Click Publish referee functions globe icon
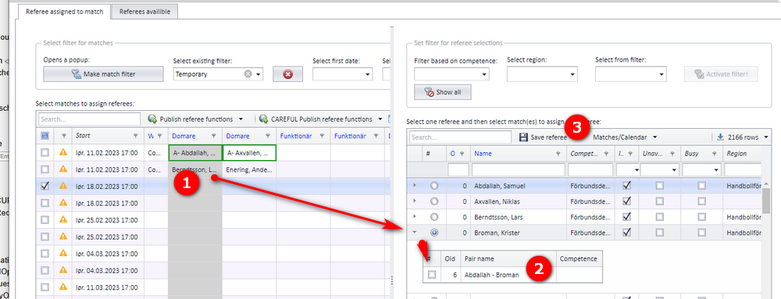Screen dimensions: 781x299 152,119
